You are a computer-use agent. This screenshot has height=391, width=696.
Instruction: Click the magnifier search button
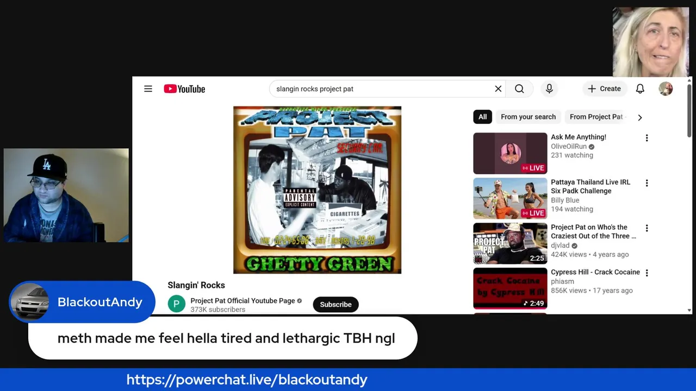tap(519, 89)
